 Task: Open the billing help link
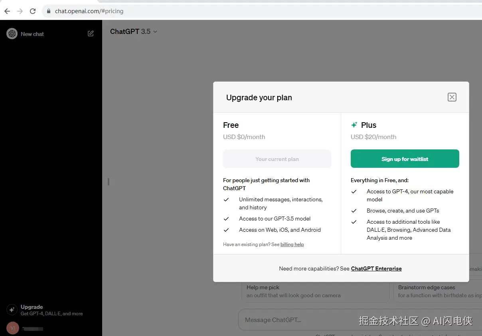(292, 245)
